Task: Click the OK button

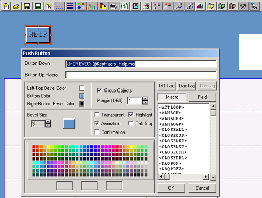Action: coord(171,188)
